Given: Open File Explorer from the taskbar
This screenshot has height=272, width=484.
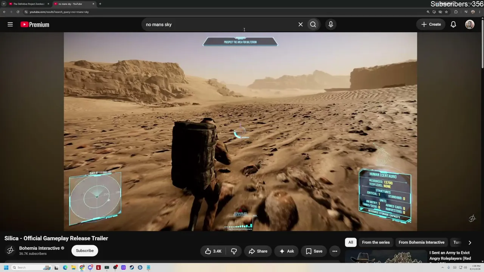Looking at the screenshot, I should coord(73,267).
